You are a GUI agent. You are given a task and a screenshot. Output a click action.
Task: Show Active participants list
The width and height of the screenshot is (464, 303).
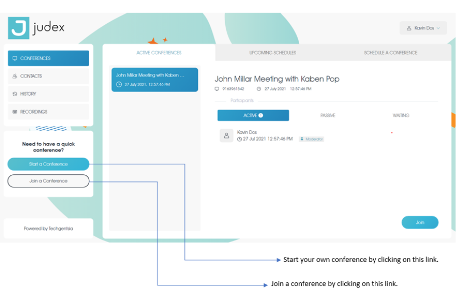coord(253,116)
